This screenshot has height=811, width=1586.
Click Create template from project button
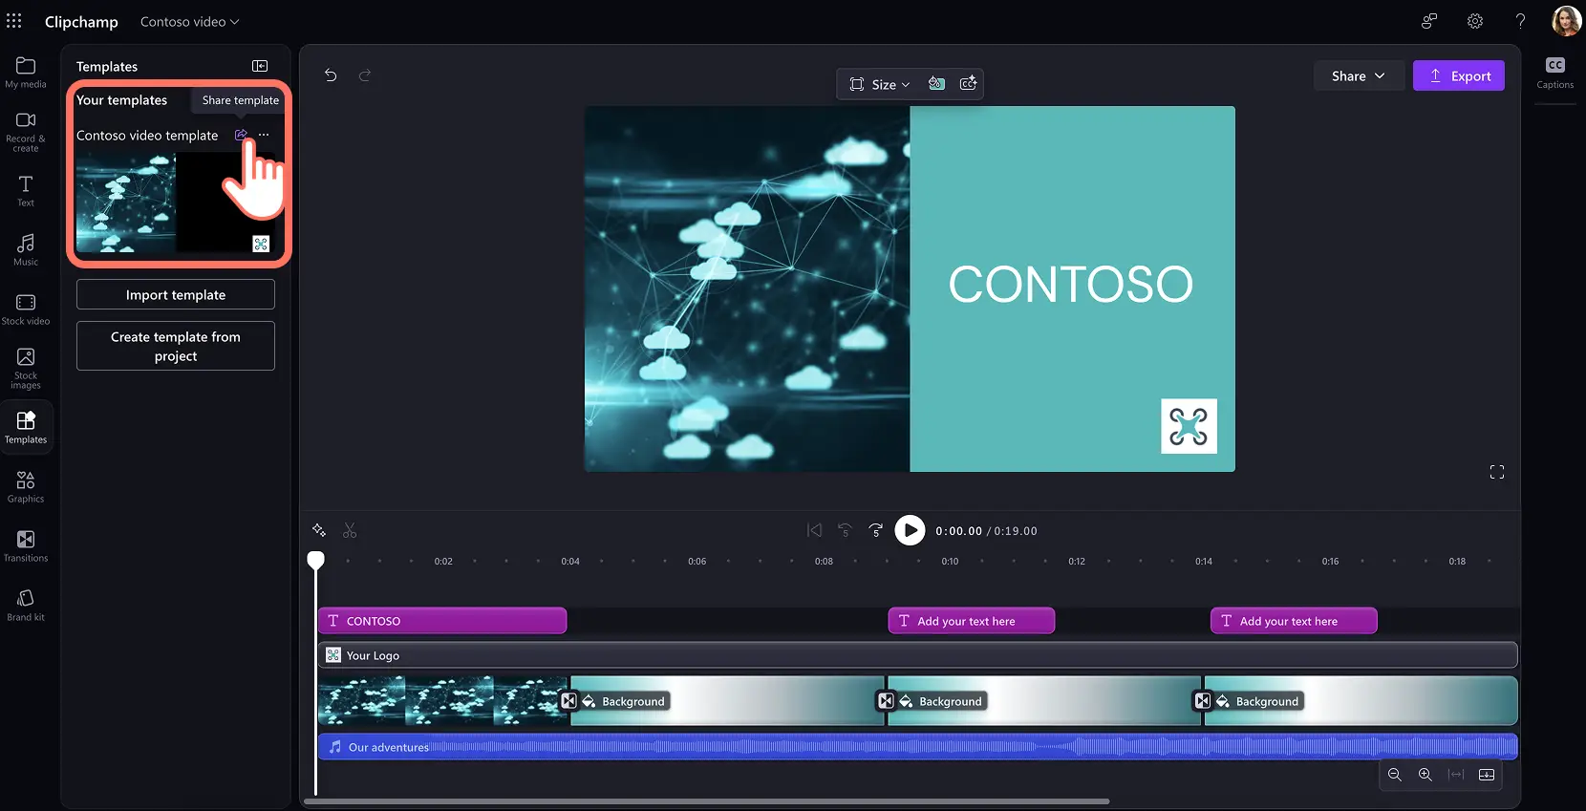176,346
